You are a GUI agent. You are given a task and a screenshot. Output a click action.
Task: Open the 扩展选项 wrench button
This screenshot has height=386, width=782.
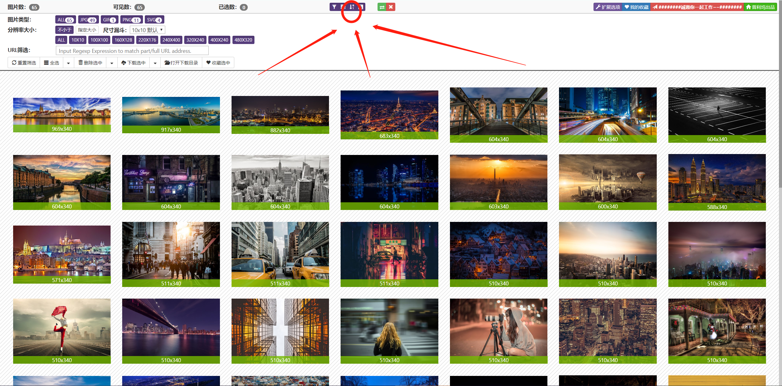click(x=608, y=7)
